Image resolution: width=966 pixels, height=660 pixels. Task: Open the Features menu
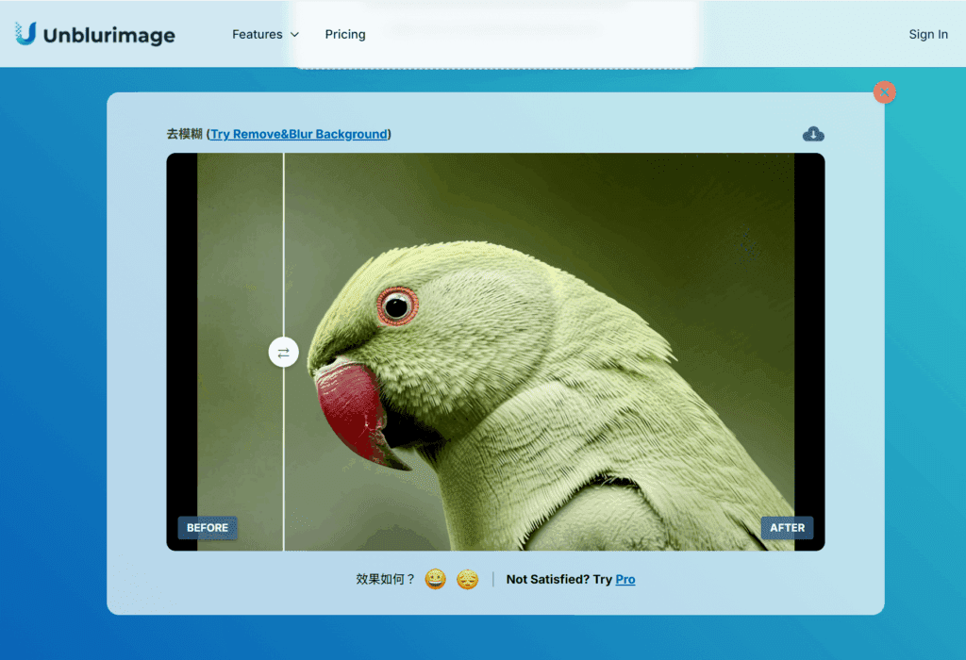coord(257,34)
